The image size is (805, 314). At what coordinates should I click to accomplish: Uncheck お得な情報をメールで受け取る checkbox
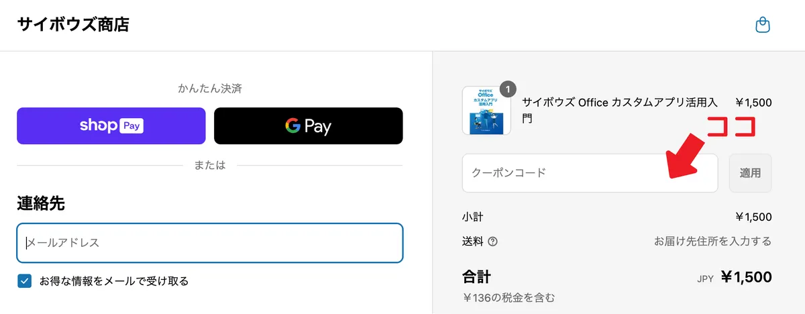[25, 281]
